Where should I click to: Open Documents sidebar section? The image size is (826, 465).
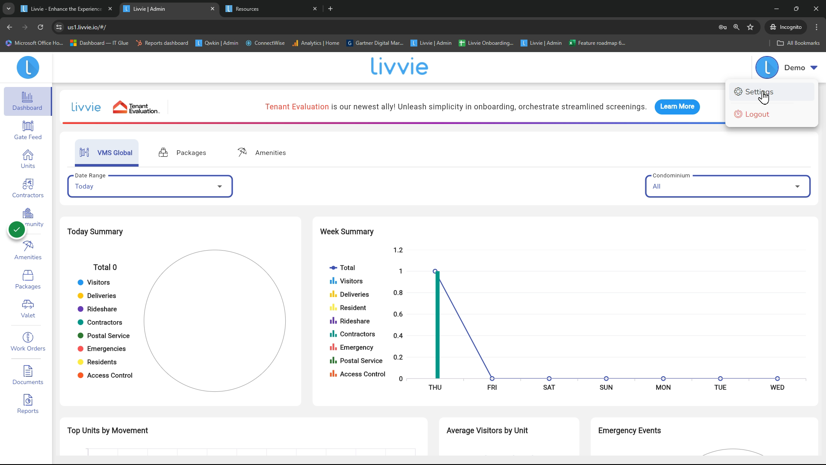click(x=28, y=375)
